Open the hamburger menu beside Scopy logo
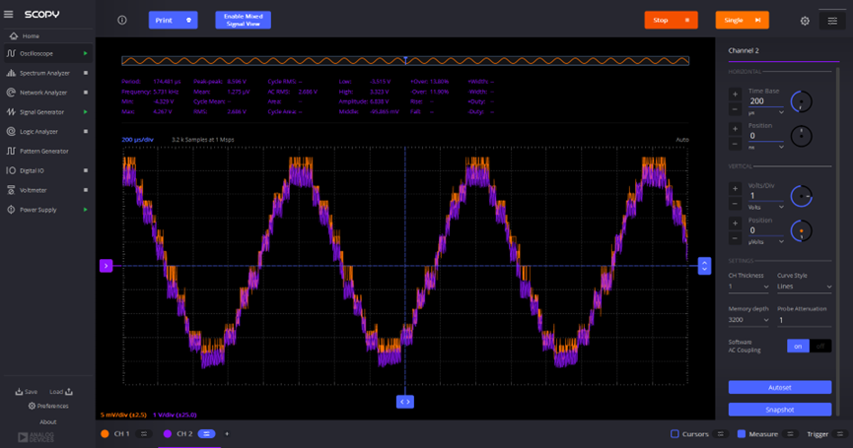 point(9,14)
